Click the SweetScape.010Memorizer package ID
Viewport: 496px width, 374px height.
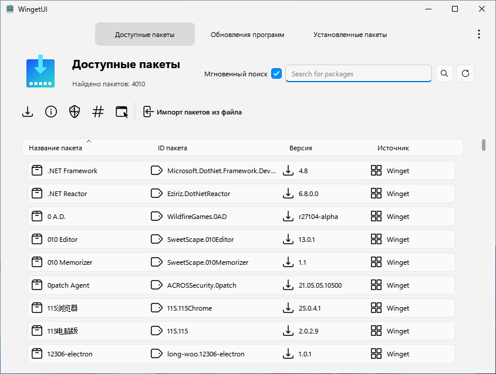[208, 262]
